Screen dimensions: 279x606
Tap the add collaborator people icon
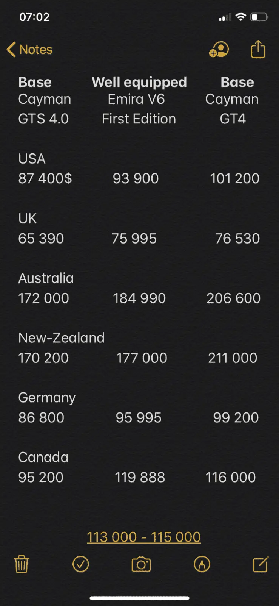[219, 50]
